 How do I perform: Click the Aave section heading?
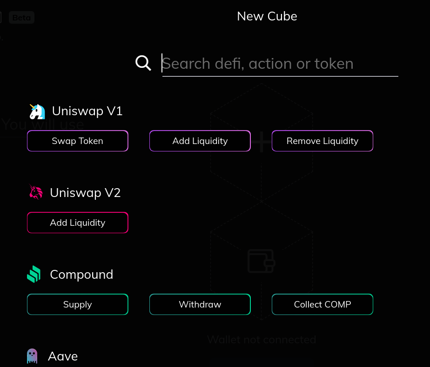[63, 356]
